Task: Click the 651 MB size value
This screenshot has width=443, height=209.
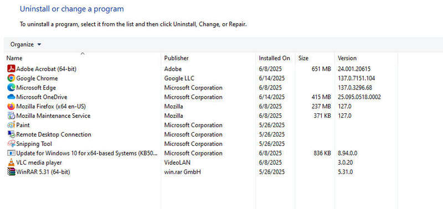Action: click(321, 69)
